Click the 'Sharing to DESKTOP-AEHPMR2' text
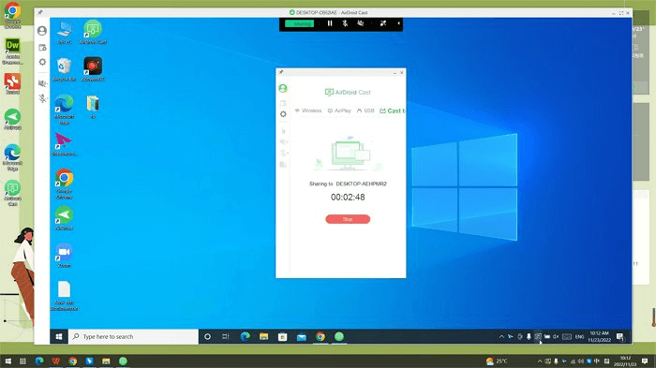This screenshot has height=368, width=656. (x=348, y=184)
